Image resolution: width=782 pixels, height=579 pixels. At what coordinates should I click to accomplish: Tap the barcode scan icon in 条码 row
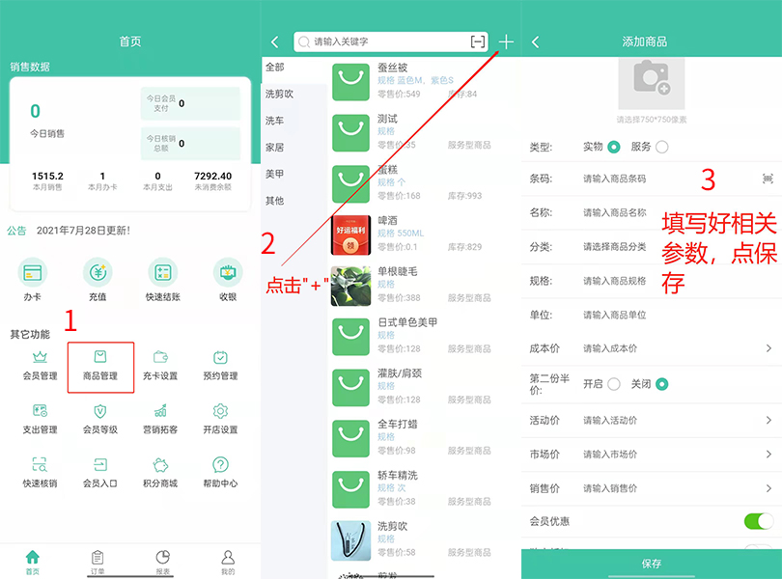tap(768, 179)
